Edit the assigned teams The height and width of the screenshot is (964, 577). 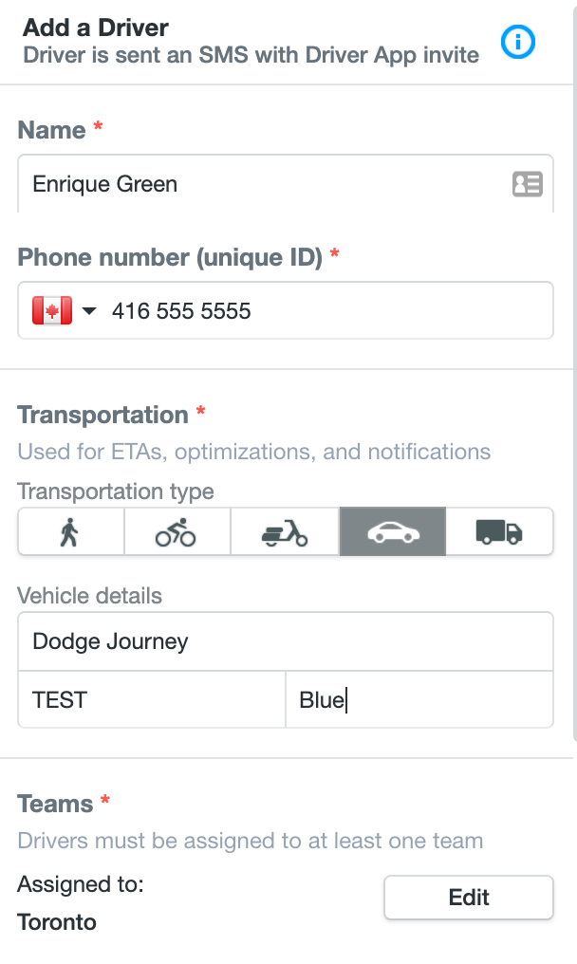point(469,898)
